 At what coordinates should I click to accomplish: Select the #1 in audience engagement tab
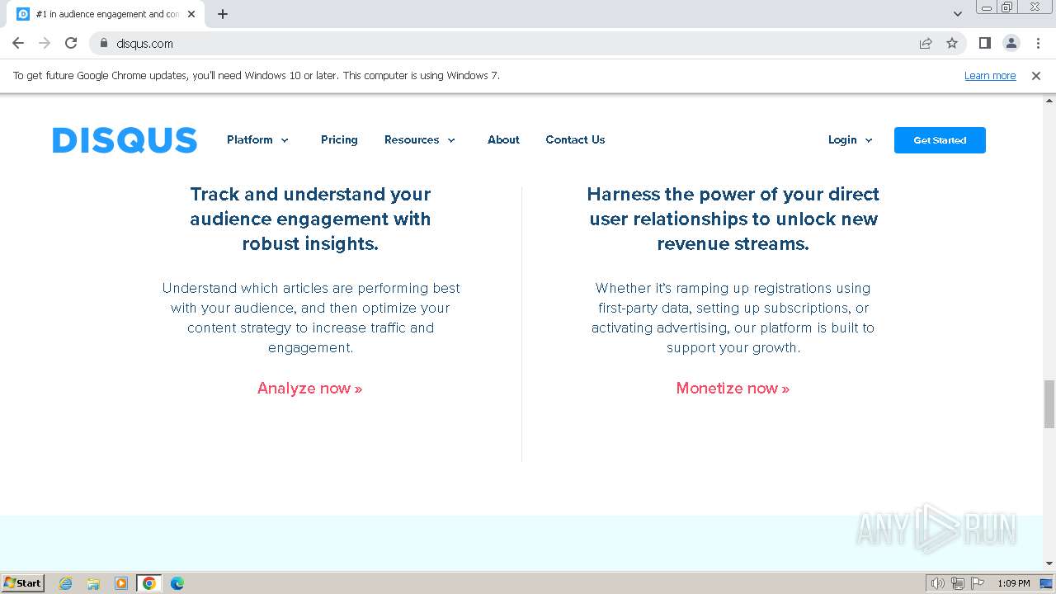coord(107,14)
